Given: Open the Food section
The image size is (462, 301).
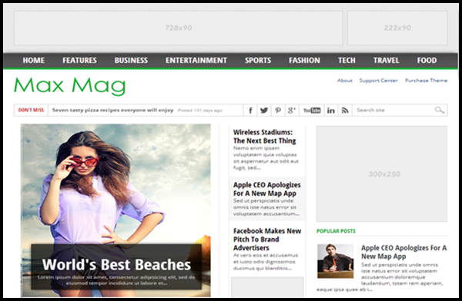Looking at the screenshot, I should pyautogui.click(x=427, y=60).
